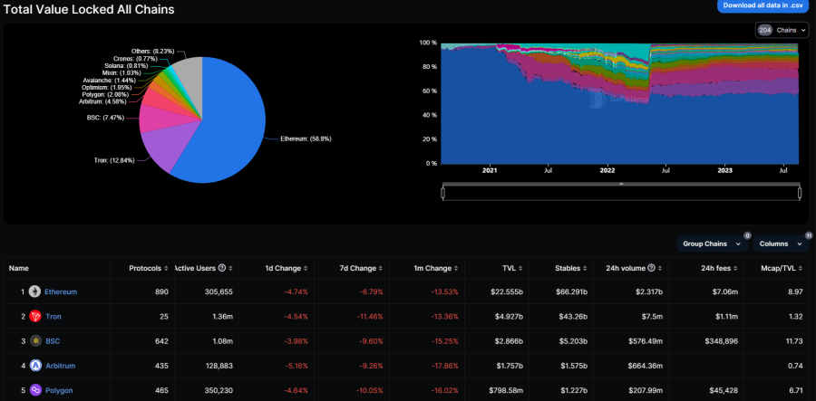Open the Tron chain link
Screen dimensions: 816x401
coord(53,316)
